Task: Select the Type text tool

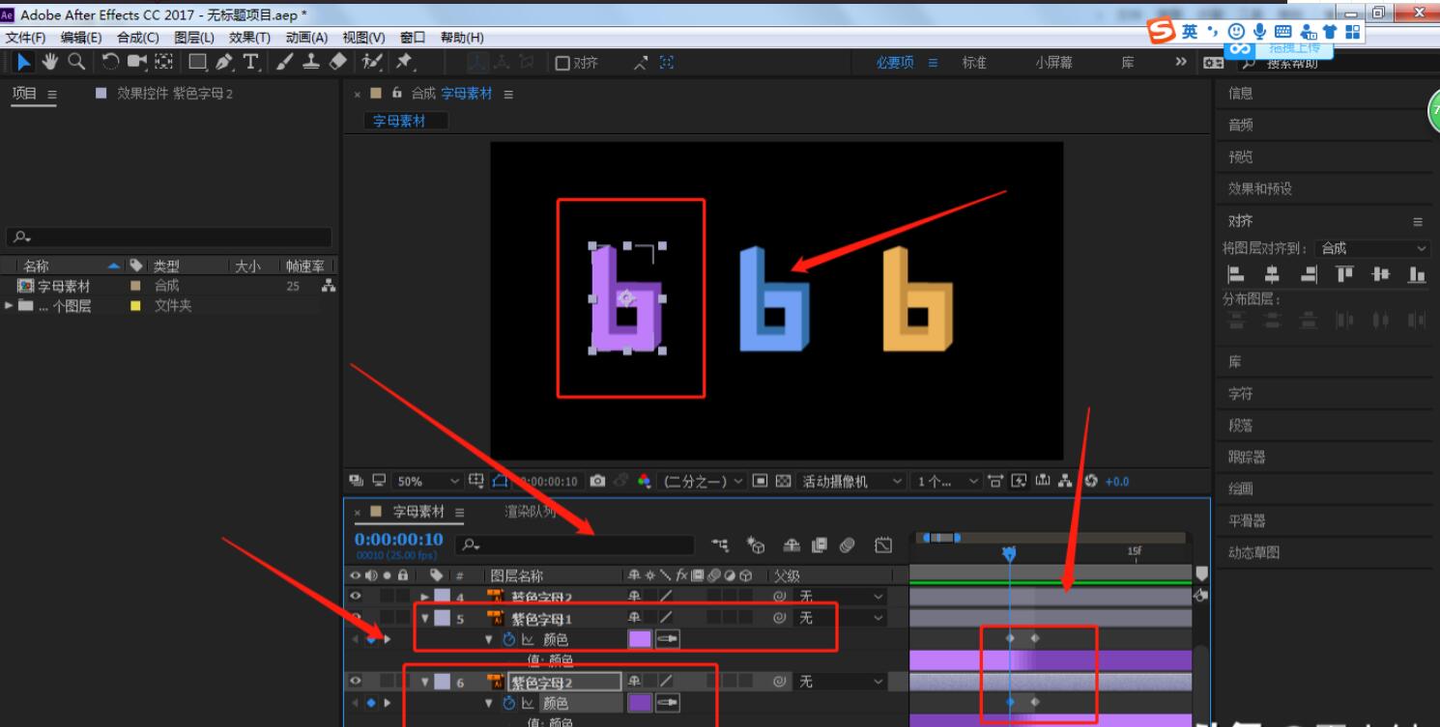Action: 250,62
